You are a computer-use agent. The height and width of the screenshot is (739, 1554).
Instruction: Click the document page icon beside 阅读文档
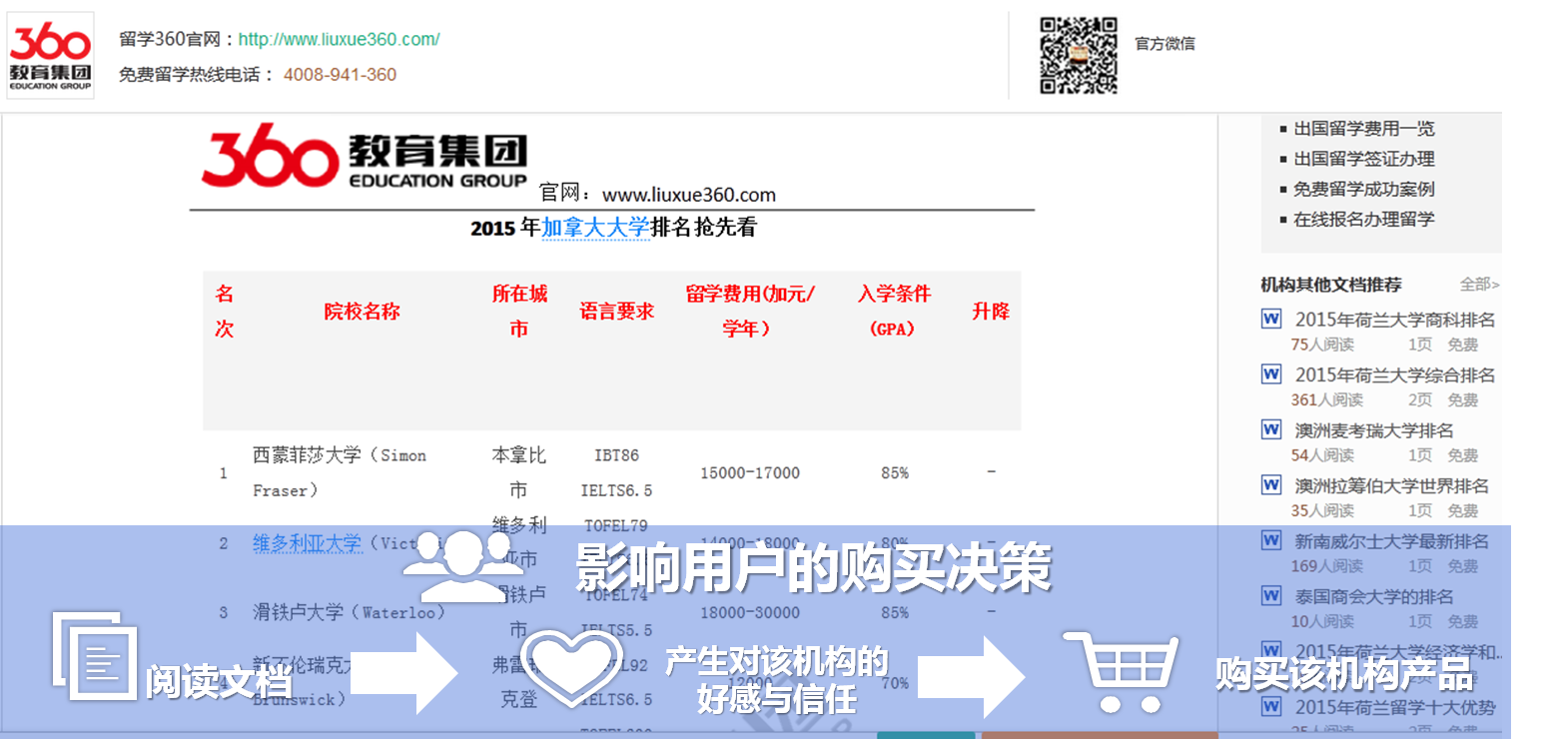(95, 655)
